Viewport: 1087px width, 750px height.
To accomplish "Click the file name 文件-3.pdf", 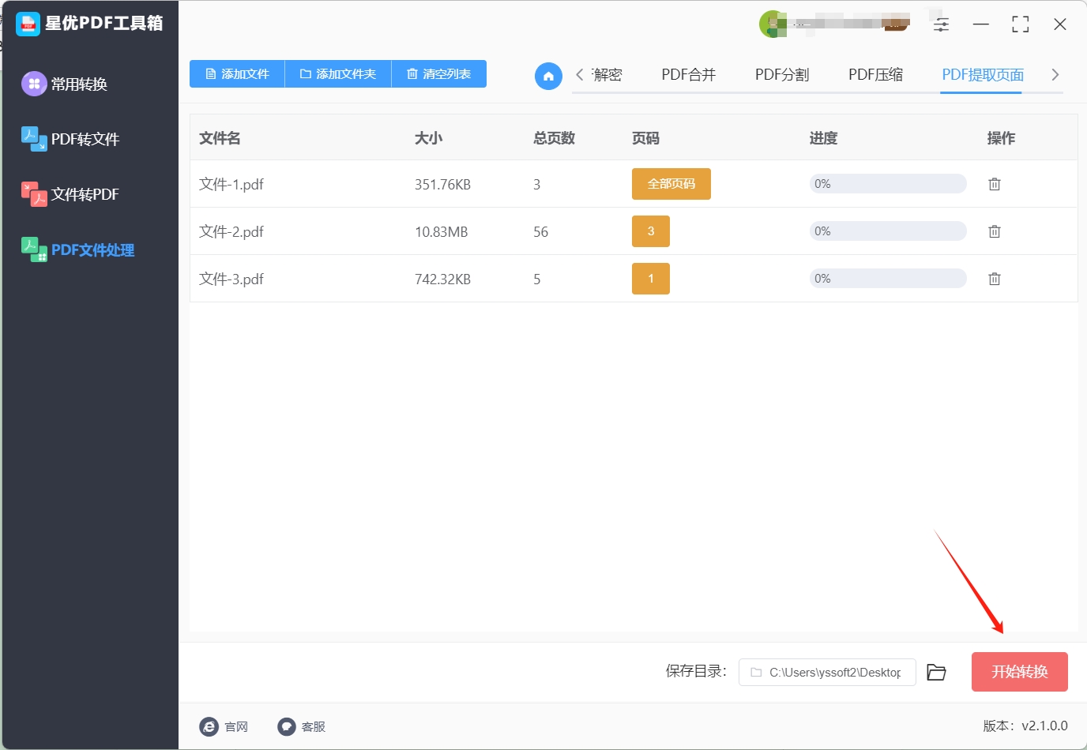I will [x=231, y=279].
